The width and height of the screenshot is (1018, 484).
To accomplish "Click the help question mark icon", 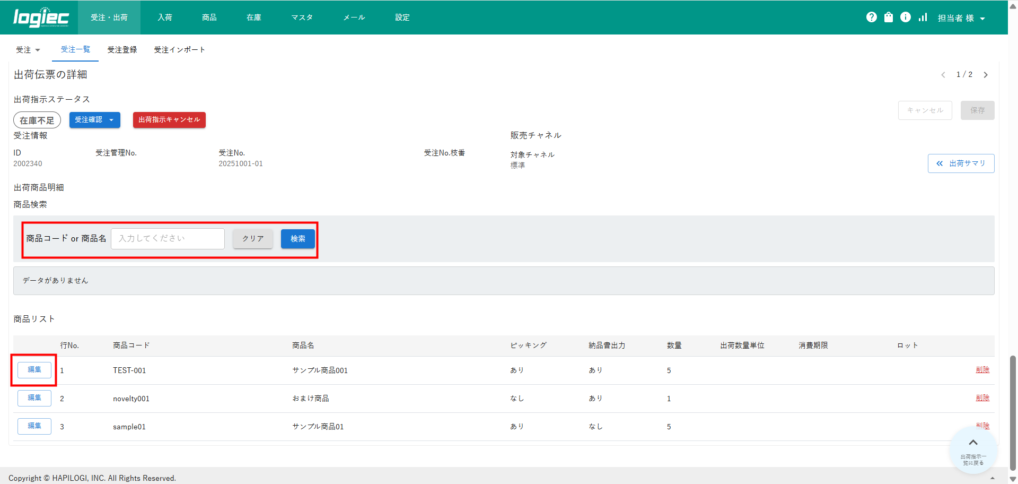I will pos(871,18).
